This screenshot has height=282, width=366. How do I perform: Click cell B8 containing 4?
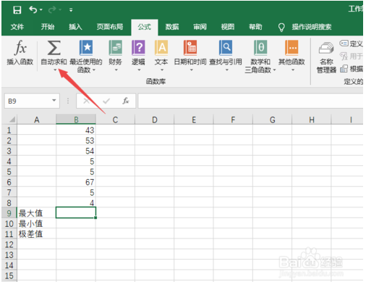pyautogui.click(x=76, y=203)
